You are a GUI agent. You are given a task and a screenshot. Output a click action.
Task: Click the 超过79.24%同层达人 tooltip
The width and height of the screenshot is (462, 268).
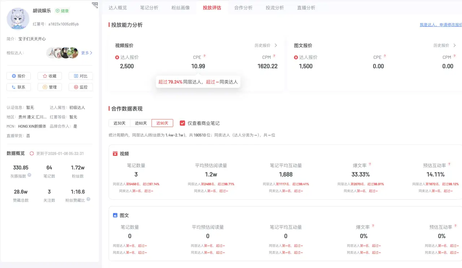(x=198, y=82)
